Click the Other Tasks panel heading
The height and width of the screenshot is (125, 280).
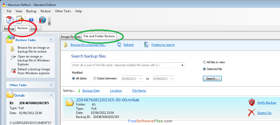click(x=18, y=85)
